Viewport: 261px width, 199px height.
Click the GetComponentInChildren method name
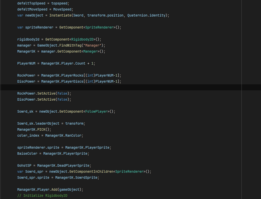(x=91, y=171)
